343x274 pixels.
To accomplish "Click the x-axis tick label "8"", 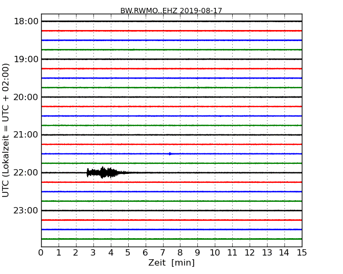I will tap(180, 252).
